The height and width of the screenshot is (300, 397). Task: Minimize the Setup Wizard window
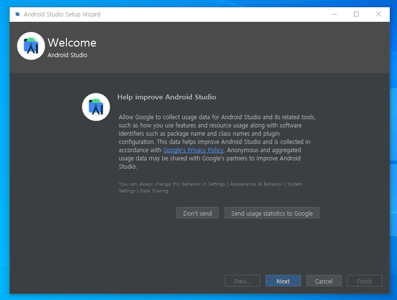pos(334,14)
